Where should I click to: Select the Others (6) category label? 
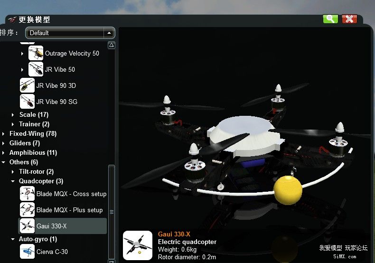(24, 162)
